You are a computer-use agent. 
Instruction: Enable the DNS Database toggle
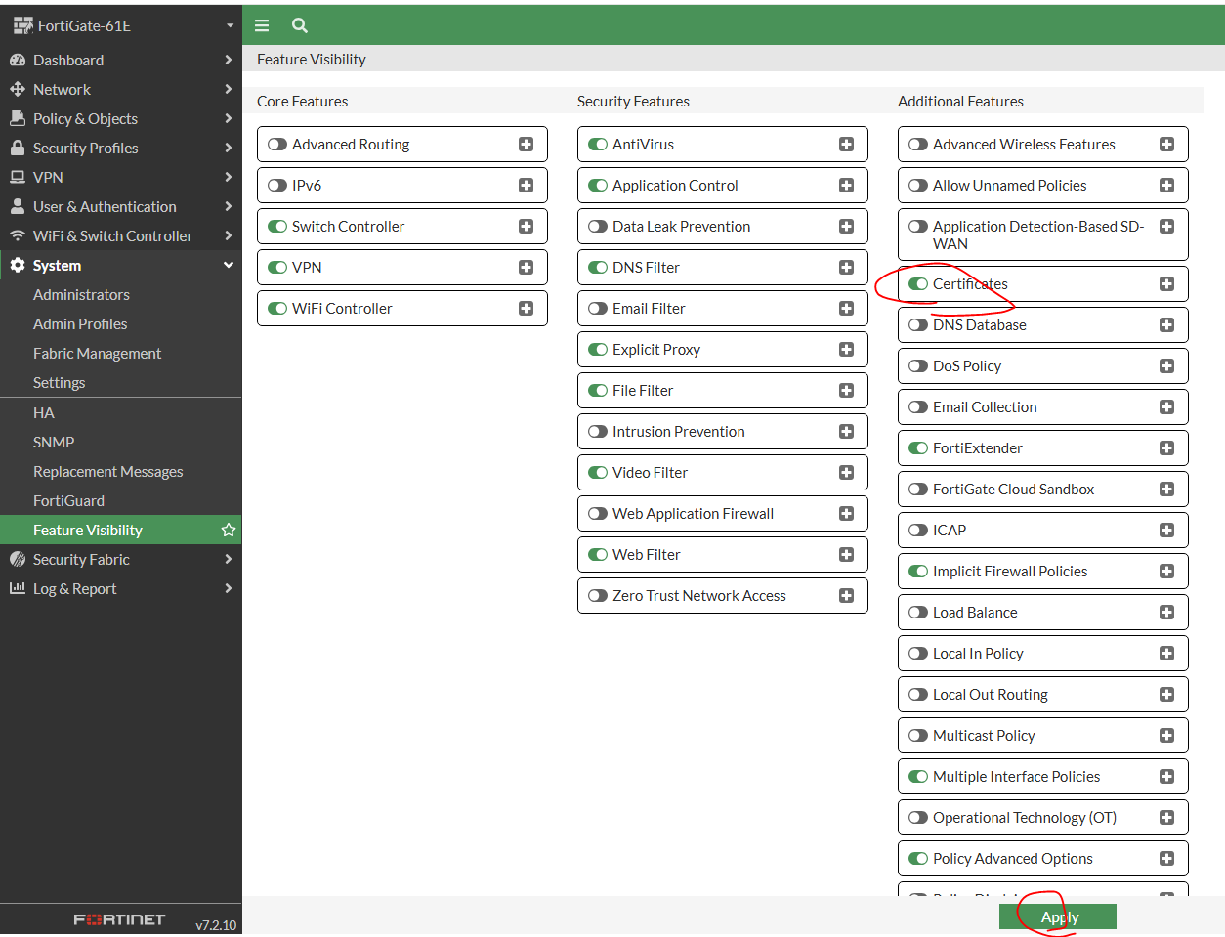click(918, 324)
